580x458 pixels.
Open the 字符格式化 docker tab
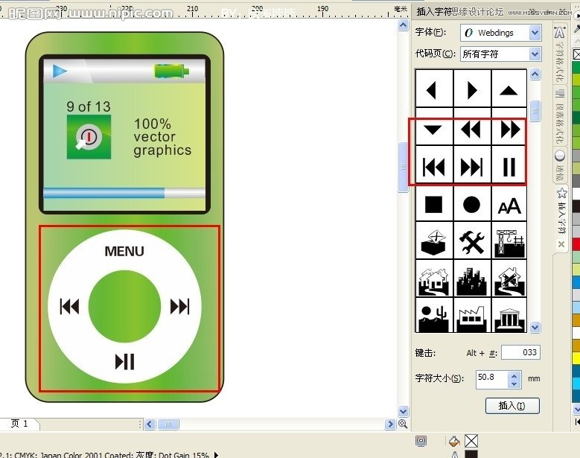[x=560, y=54]
